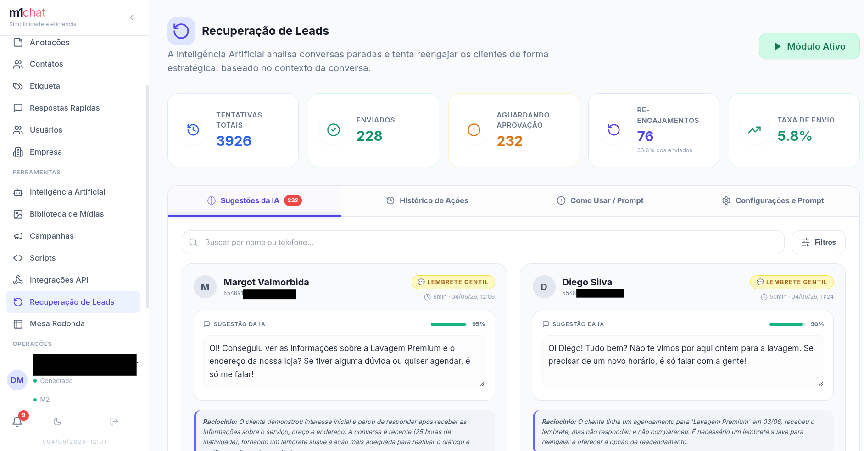Click the search field for name or phone
Viewport: 864px width, 451px height.
(x=483, y=242)
